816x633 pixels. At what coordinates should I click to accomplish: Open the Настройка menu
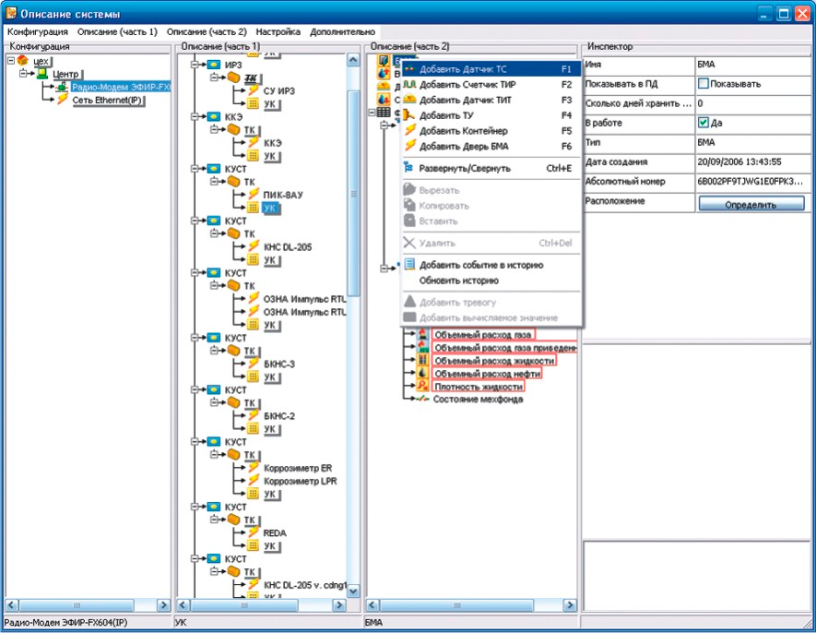278,31
